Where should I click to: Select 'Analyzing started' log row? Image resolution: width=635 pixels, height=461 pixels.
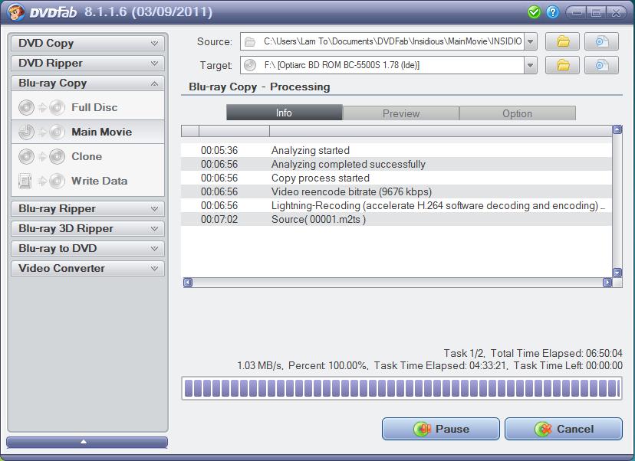[396, 150]
